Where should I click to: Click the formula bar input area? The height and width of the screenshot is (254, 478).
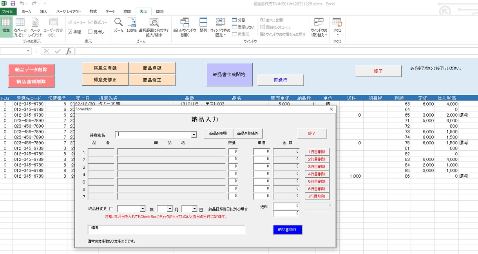pyautogui.click(x=277, y=51)
